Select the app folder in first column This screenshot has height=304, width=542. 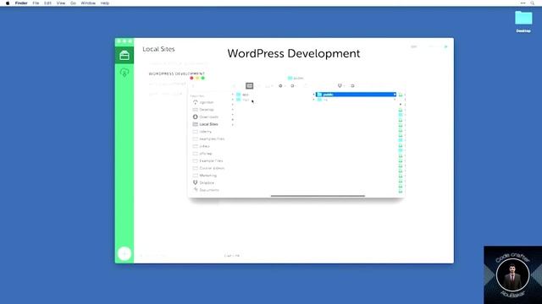242,95
